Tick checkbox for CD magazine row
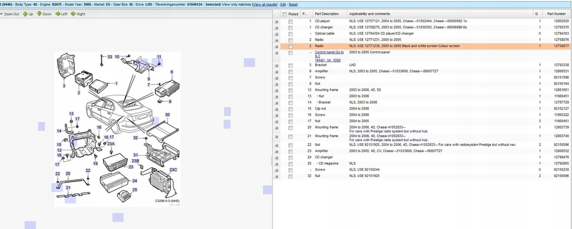The height and width of the screenshot is (229, 572). [290, 164]
